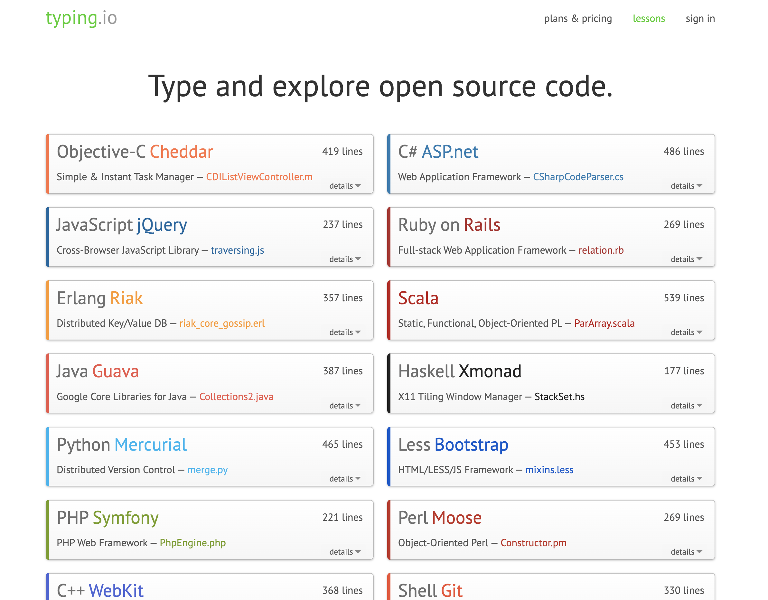Click the Constructor.pm file link
768x600 pixels.
[533, 543]
